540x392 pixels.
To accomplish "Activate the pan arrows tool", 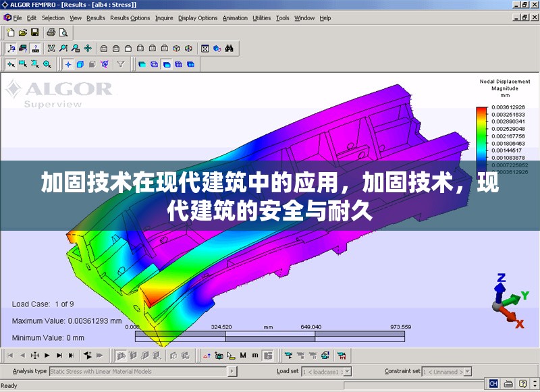I will point(88,49).
